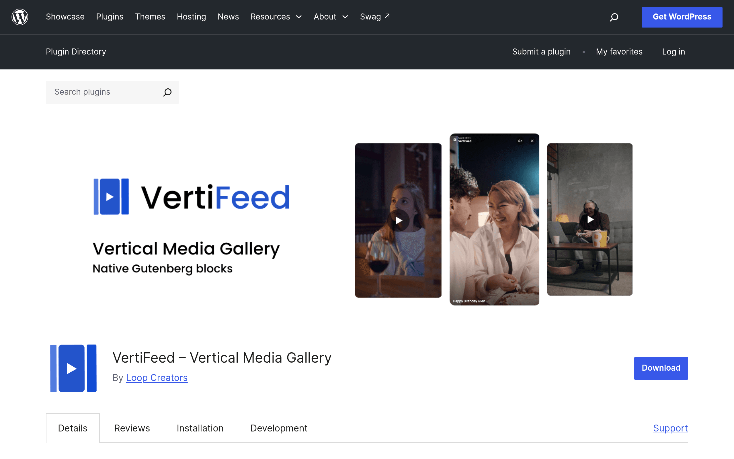Navigate to Hosting page
The image size is (734, 459).
click(x=192, y=17)
